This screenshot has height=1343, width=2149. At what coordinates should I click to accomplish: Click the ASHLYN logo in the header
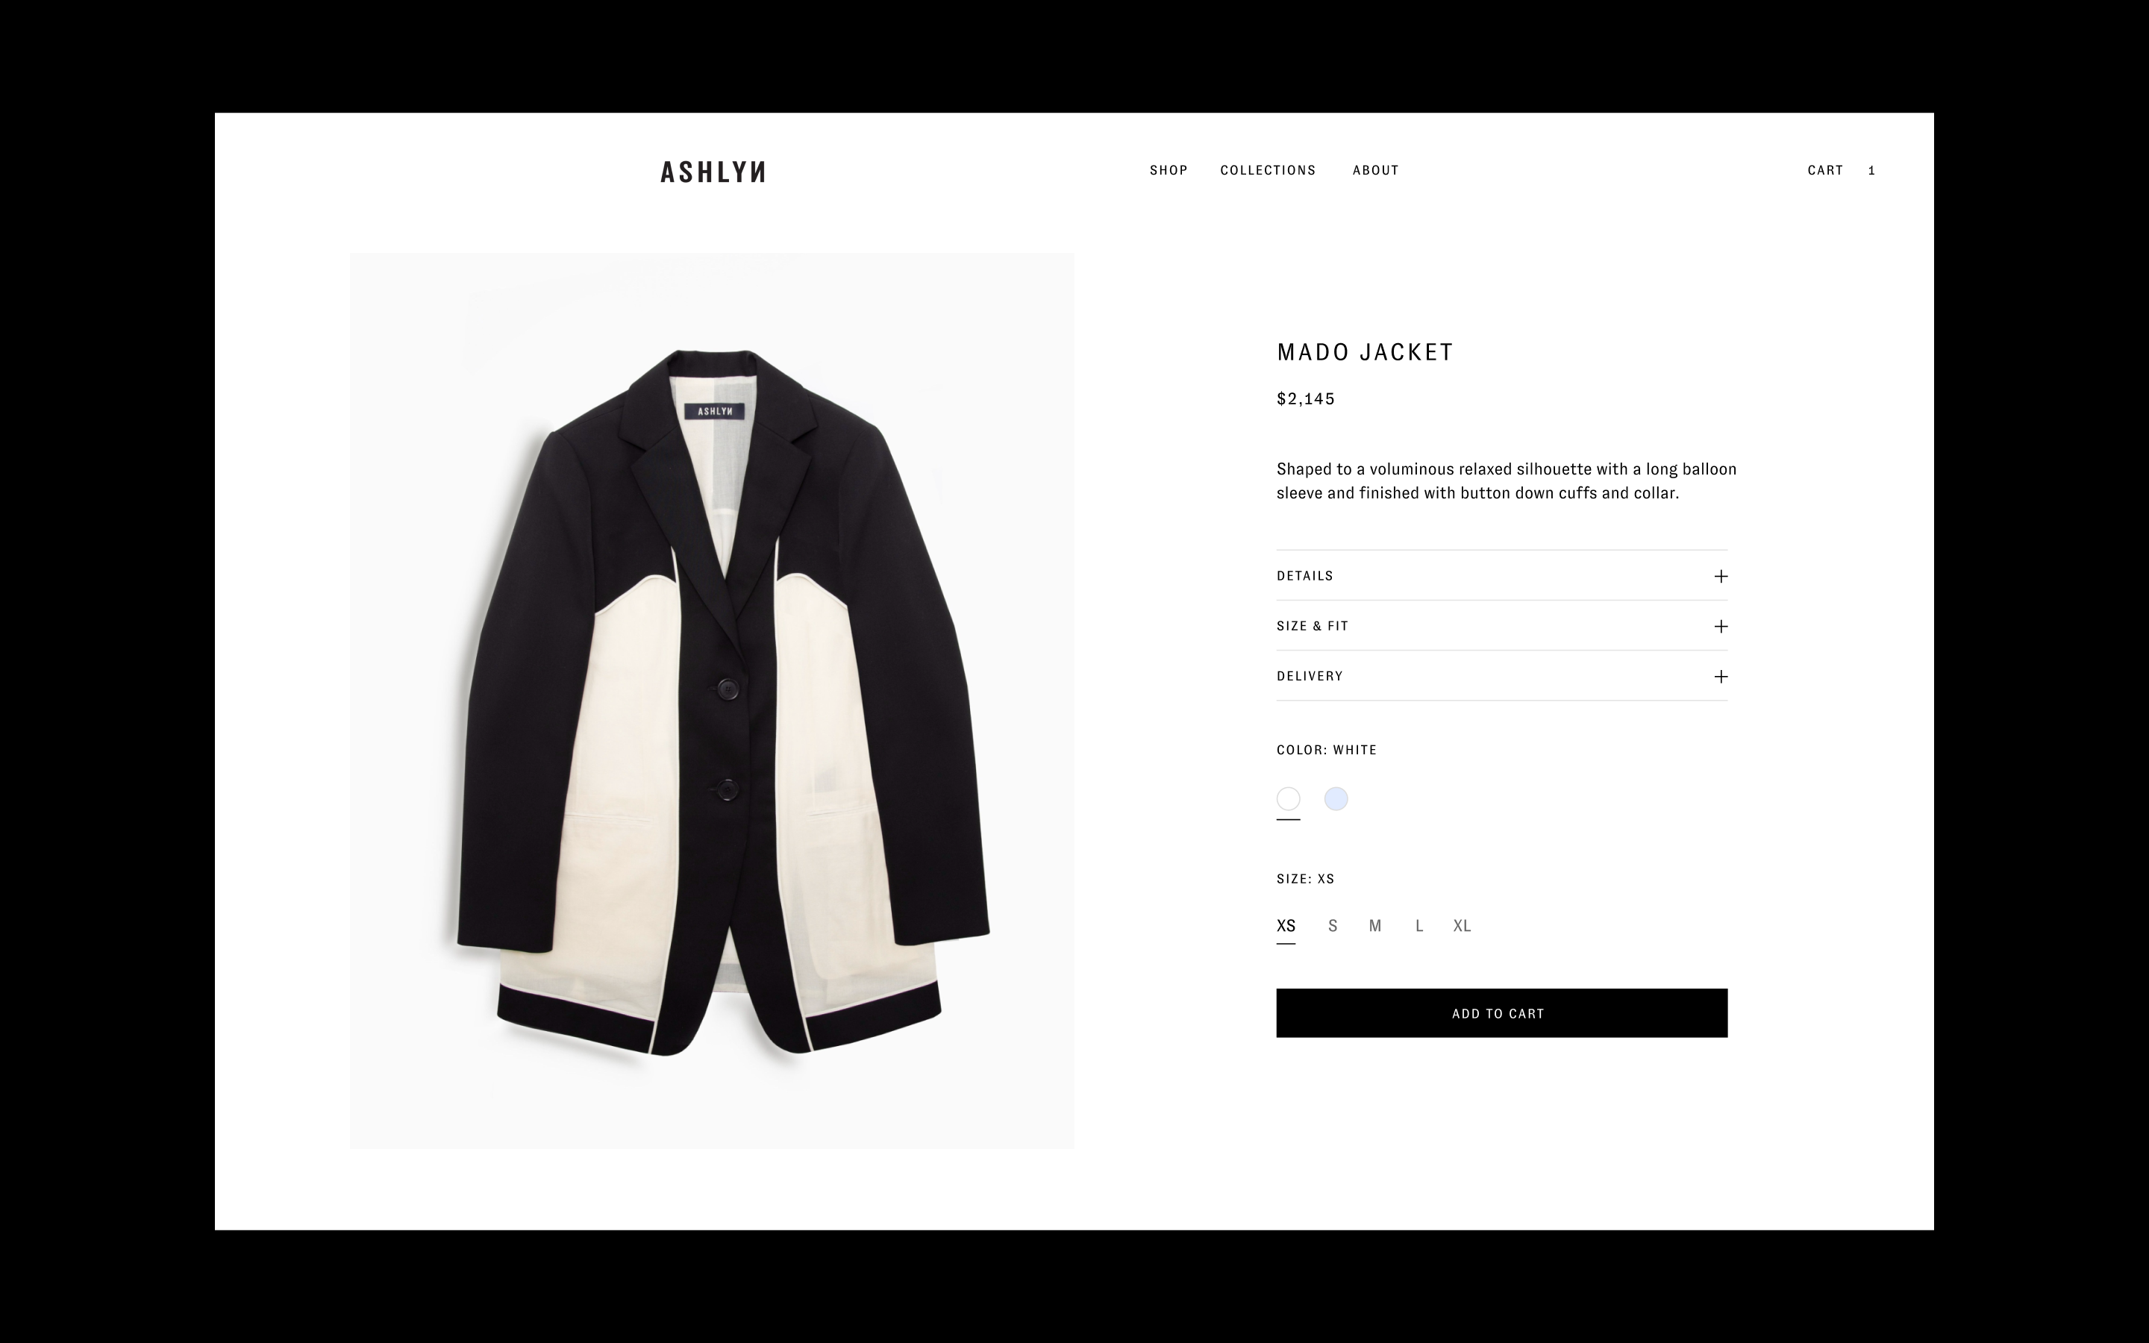712,172
